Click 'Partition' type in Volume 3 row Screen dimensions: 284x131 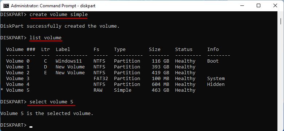pyautogui.click(x=127, y=79)
